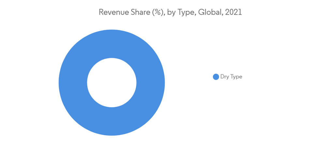
Task: Select the upper-right arc of the donut ring
Action: click(x=139, y=55)
